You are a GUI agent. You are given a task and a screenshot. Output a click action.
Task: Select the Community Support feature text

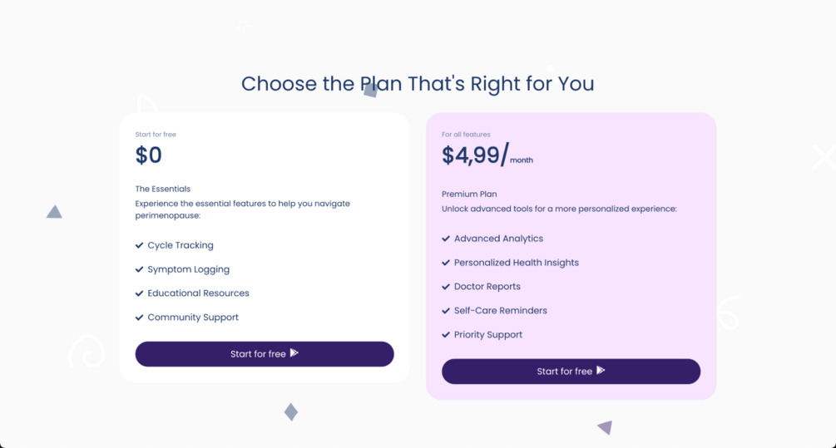coord(193,318)
